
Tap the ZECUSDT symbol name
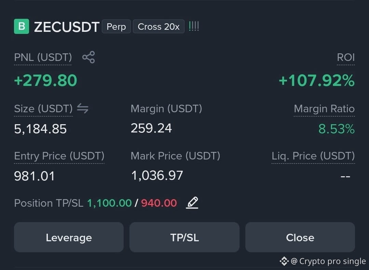67,27
